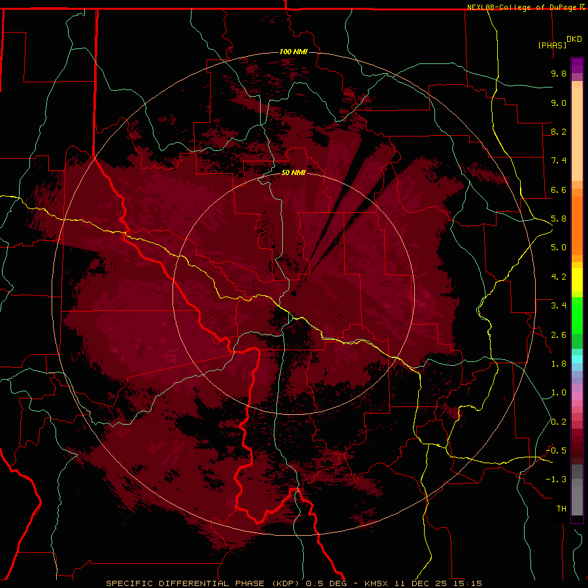This screenshot has width=588, height=588.
Task: Select the purple top segment of the color bar
Action: pyautogui.click(x=577, y=65)
